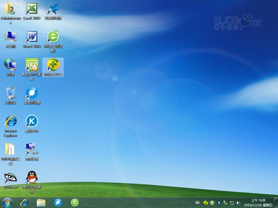Image resolution: width=278 pixels, height=208 pixels.
Task: Click the safely remove hardware tray icon
Action: [225, 203]
